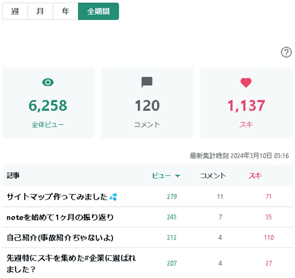Image resolution: width=295 pixels, height=278 pixels.
Task: Click view count 243
Action: pyautogui.click(x=171, y=217)
